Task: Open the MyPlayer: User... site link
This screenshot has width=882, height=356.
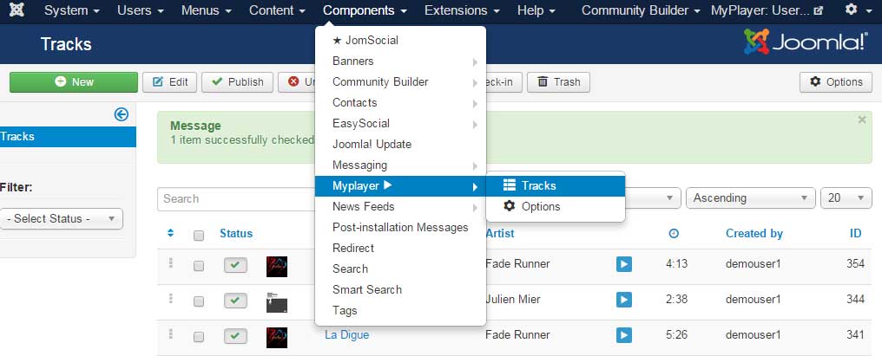Action: click(x=767, y=10)
